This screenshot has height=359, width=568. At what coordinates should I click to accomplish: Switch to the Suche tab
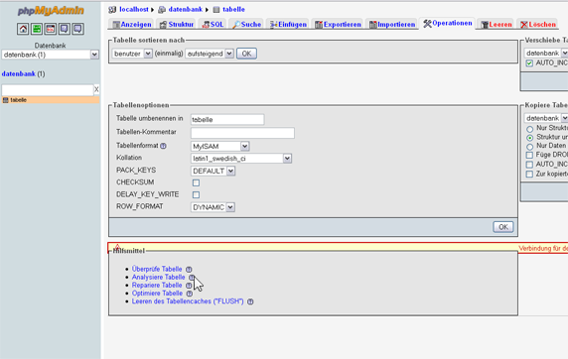(x=246, y=24)
